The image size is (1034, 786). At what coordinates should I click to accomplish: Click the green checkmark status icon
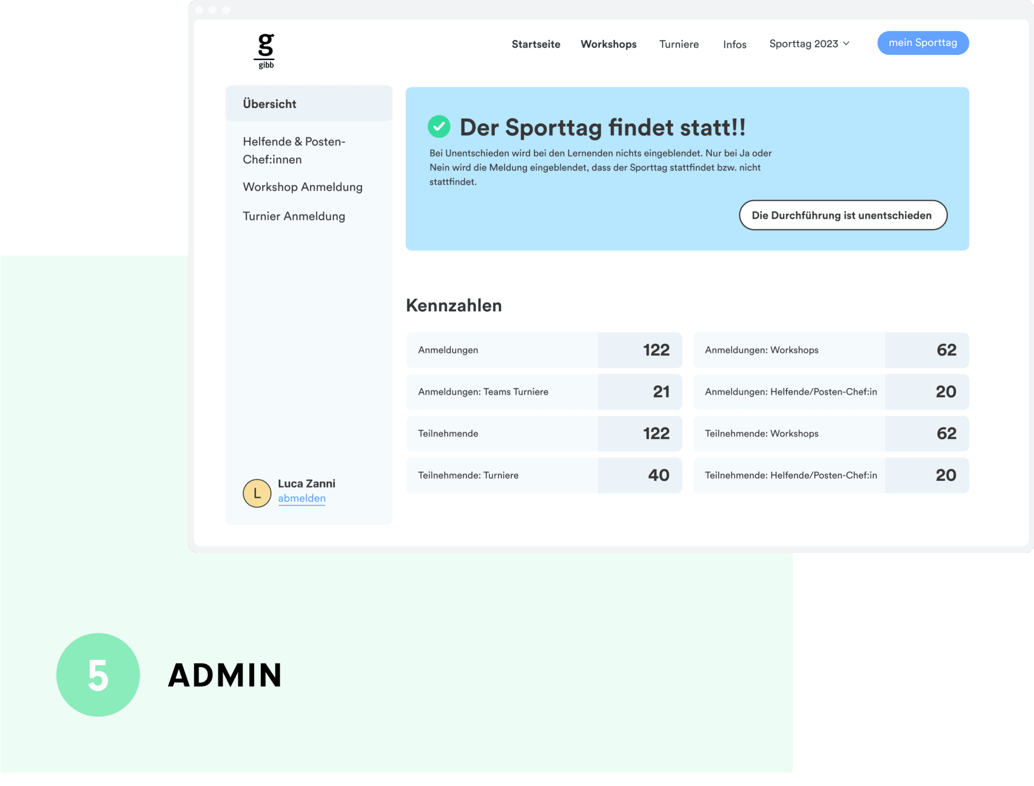(439, 127)
